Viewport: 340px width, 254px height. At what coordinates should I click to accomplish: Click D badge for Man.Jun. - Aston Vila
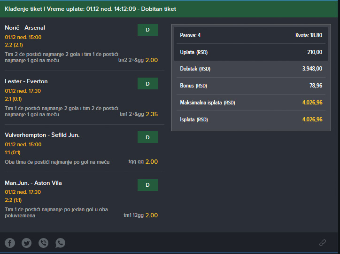147,185
